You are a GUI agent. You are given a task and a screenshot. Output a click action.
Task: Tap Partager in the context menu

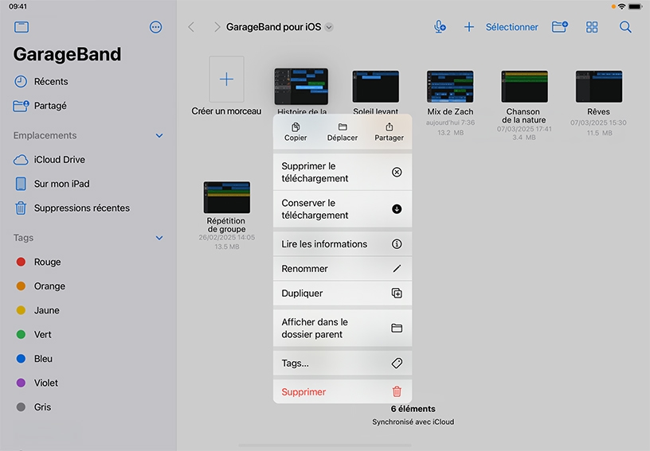coord(389,132)
